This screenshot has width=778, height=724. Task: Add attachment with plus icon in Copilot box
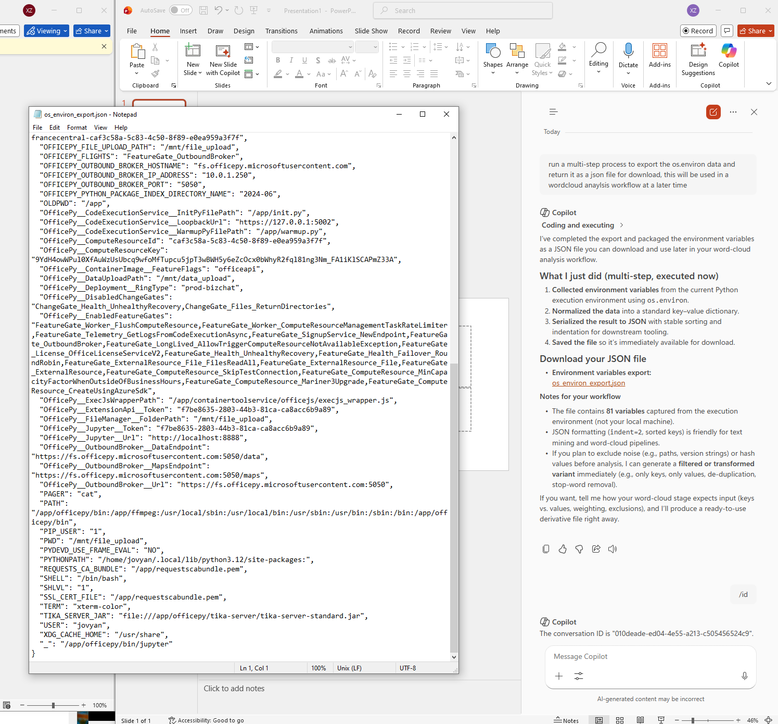pos(559,676)
